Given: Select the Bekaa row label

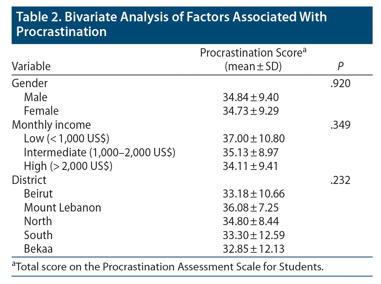Looking at the screenshot, I should point(38,249).
